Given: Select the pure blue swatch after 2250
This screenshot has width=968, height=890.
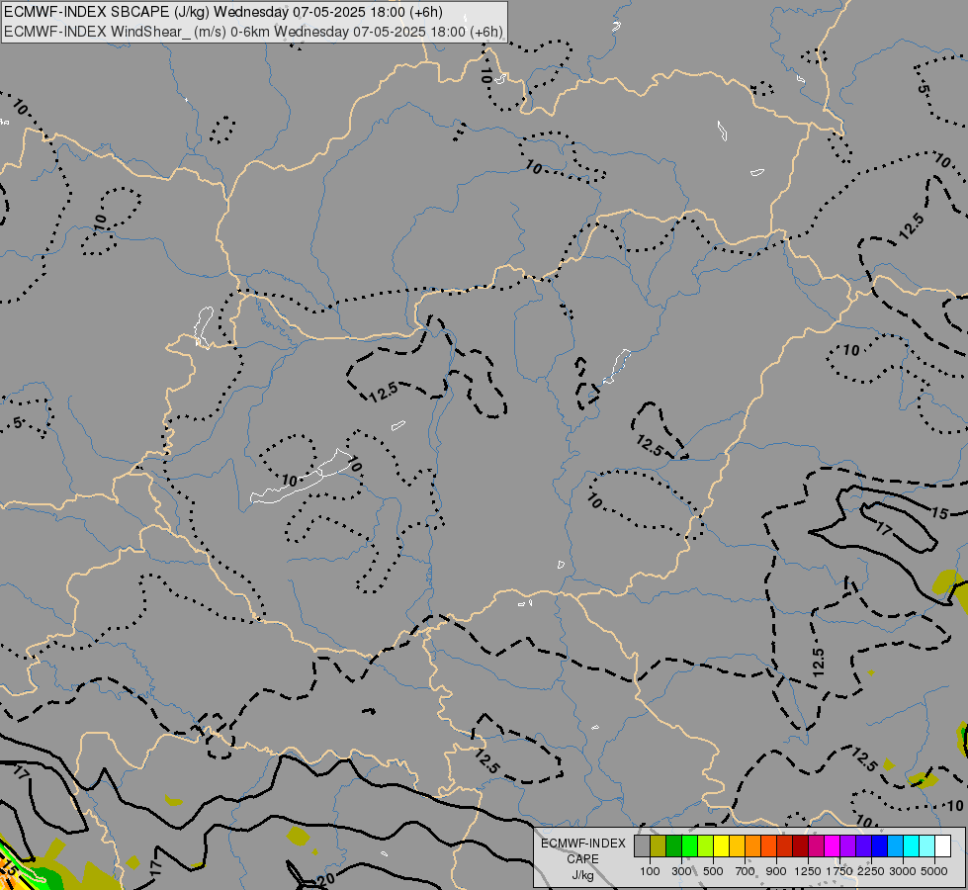Looking at the screenshot, I should point(880,846).
